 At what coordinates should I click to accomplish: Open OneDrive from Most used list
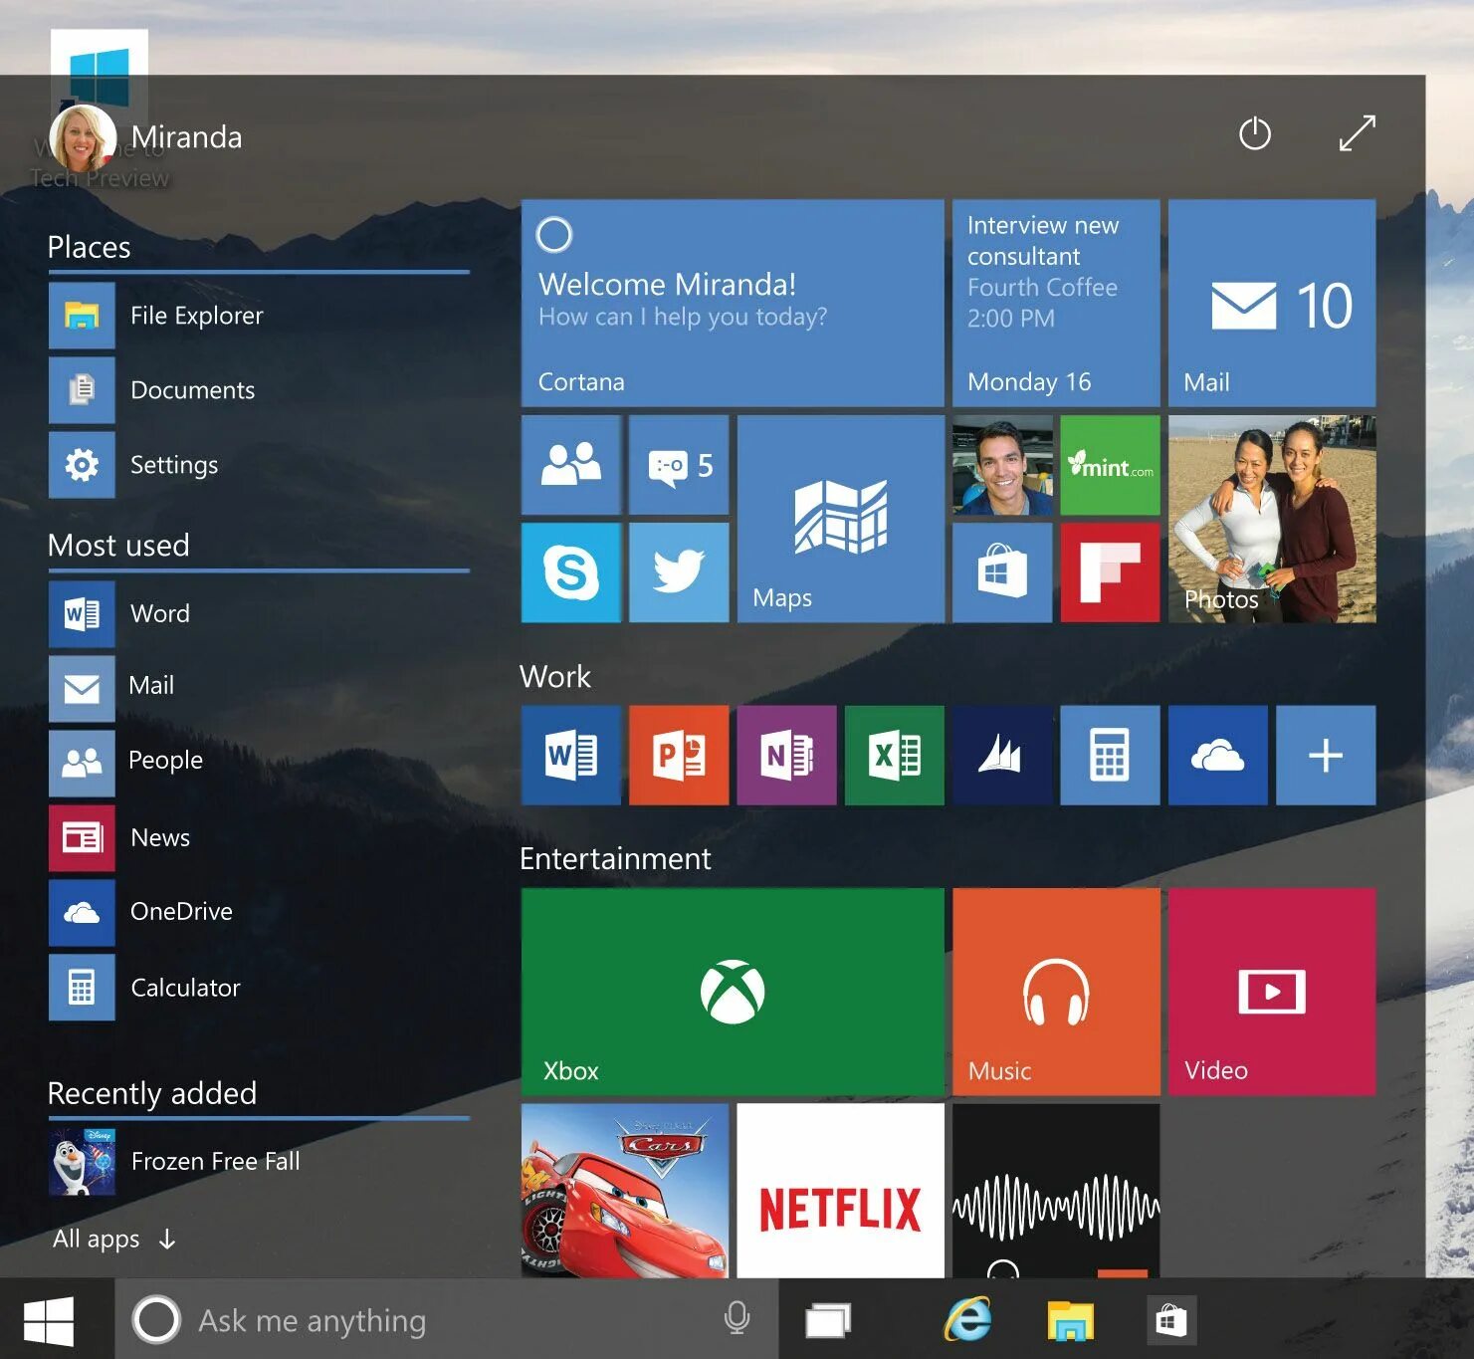(259, 912)
